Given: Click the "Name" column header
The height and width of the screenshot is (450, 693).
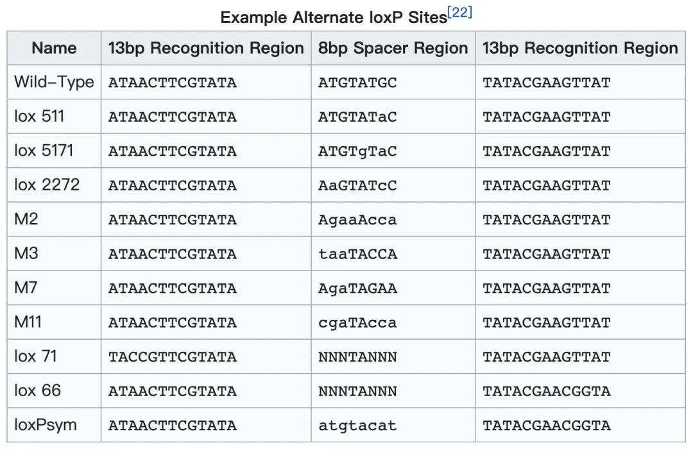Looking at the screenshot, I should pyautogui.click(x=54, y=48).
